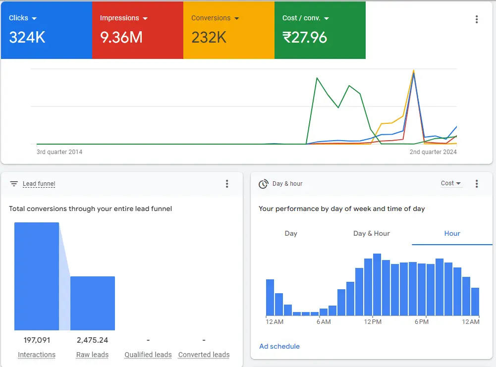Switch to the Day & Hour tab
Viewport: 496px width, 367px height.
(x=371, y=233)
